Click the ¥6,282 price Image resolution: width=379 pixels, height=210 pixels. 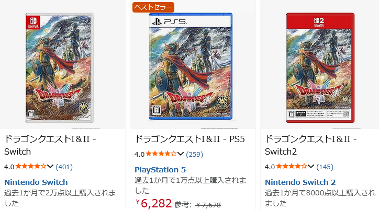pos(154,203)
